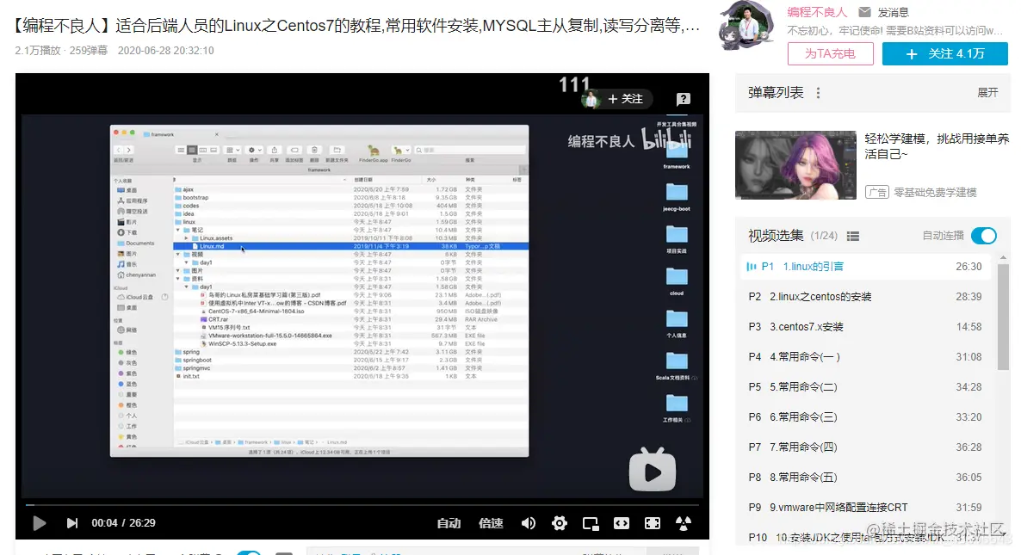Open the 倍速 playback speed menu
Viewport: 1021px width, 555px height.
pyautogui.click(x=491, y=523)
